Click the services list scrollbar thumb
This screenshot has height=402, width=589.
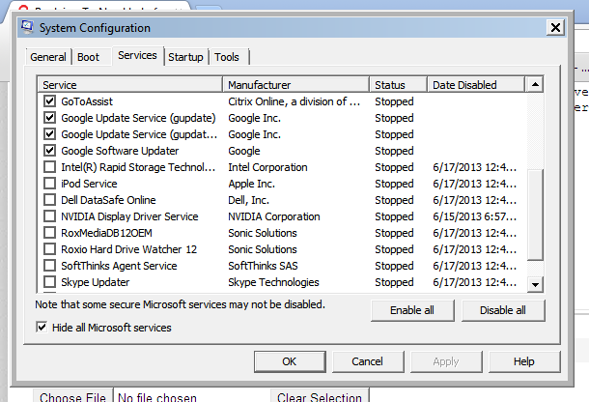535,215
